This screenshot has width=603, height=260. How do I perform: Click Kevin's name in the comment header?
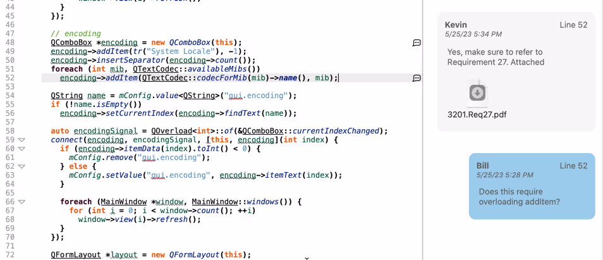(456, 25)
